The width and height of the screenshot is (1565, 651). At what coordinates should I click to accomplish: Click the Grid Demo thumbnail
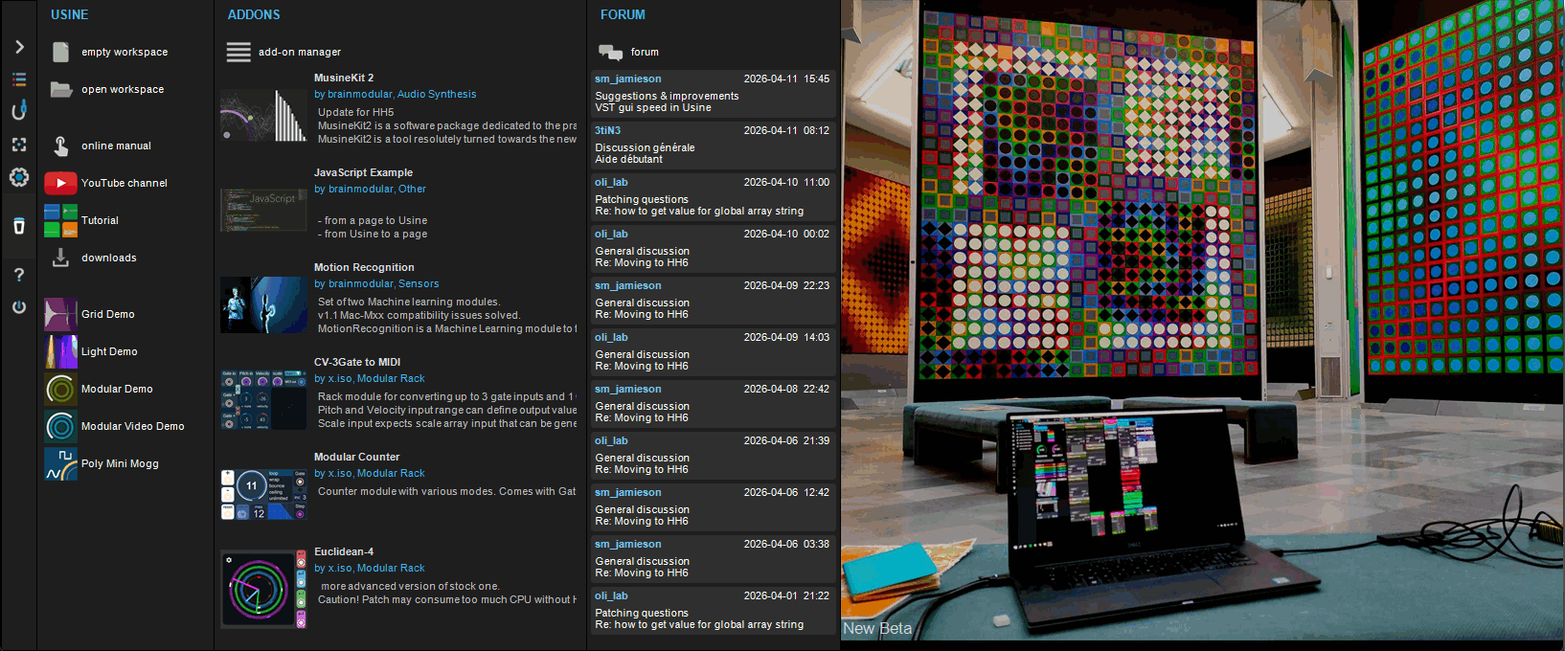coord(60,314)
